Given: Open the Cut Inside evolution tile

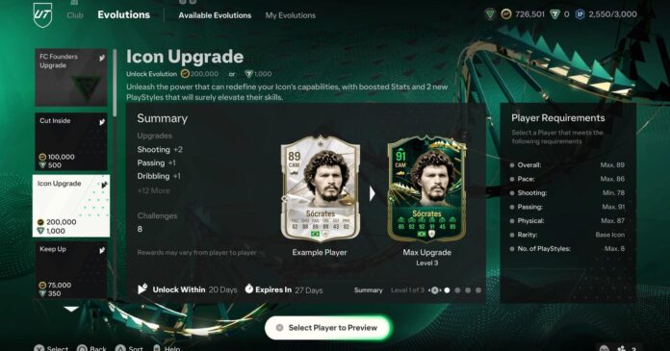Looking at the screenshot, I should [x=71, y=141].
